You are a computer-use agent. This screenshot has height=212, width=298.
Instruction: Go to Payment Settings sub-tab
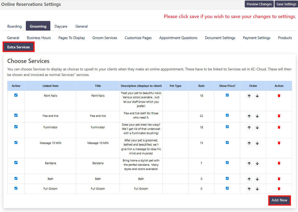[256, 38]
